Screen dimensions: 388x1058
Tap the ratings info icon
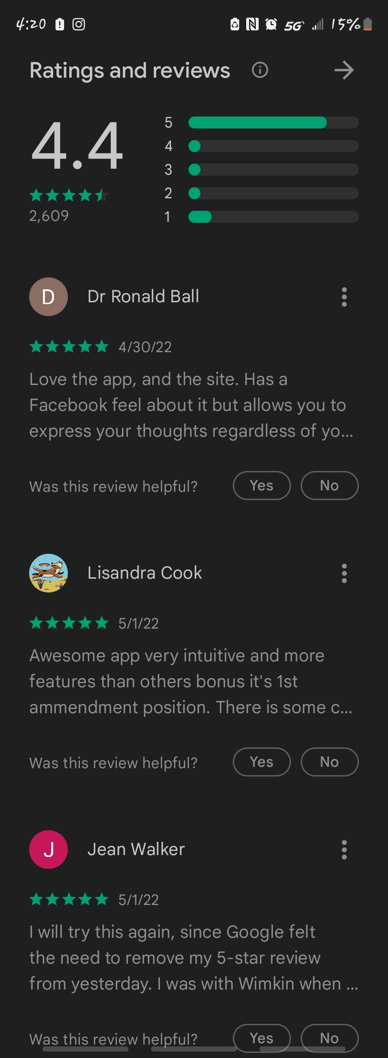point(260,70)
